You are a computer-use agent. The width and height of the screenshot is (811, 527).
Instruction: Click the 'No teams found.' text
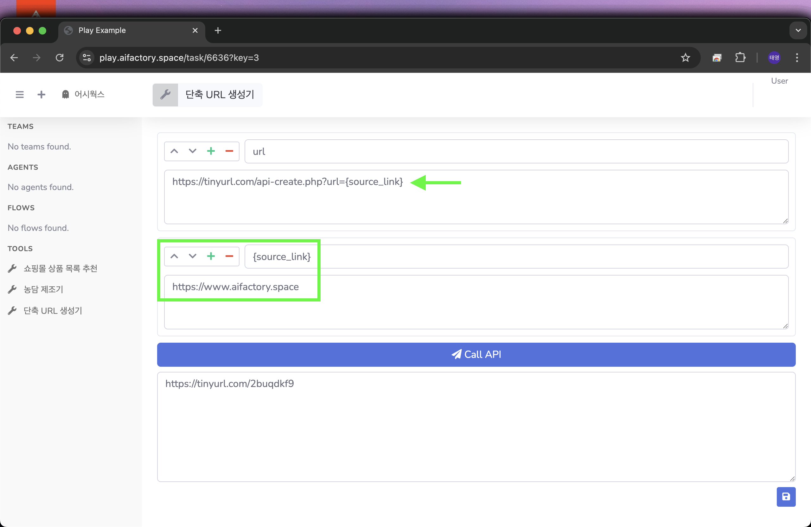tap(39, 147)
